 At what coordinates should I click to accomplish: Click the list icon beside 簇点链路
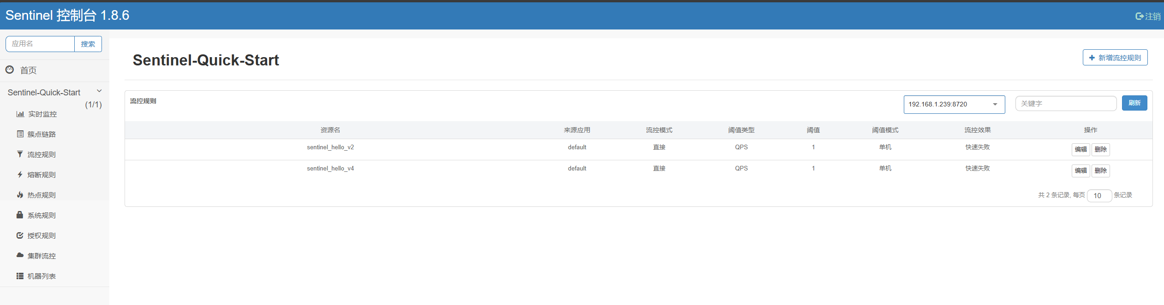(x=20, y=134)
